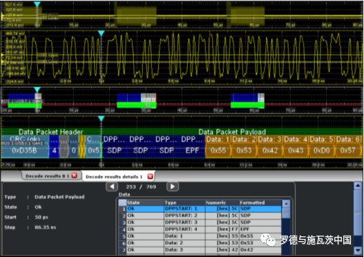Viewport: 364px width, 257px height.
Task: Close the Decode results B 1 tab
Action: point(75,176)
